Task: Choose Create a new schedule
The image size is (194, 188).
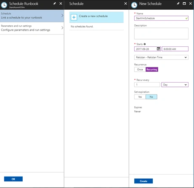Action: point(96,17)
